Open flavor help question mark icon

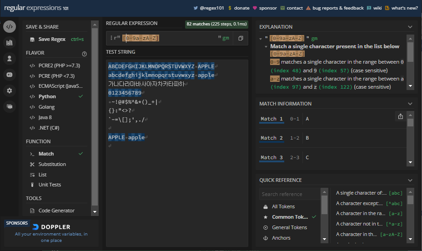[84, 54]
